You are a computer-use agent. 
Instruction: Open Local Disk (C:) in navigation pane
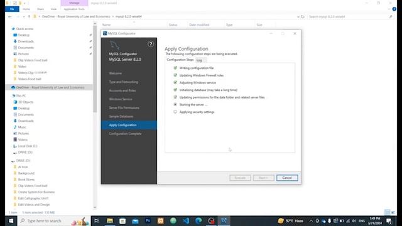(x=25, y=146)
